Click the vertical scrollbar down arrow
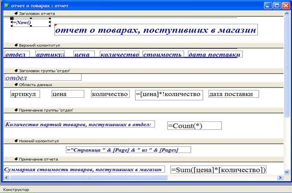292x193 pixels. point(286,172)
